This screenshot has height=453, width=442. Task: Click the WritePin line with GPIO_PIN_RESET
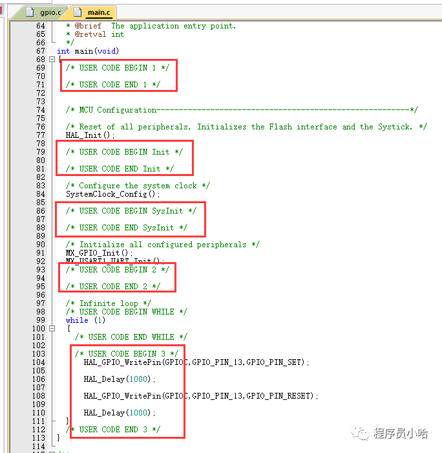(201, 396)
